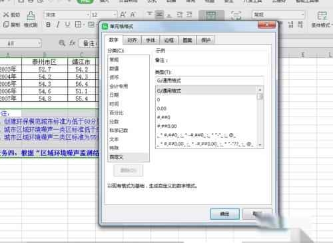Open the font name dropdown

[88, 15]
